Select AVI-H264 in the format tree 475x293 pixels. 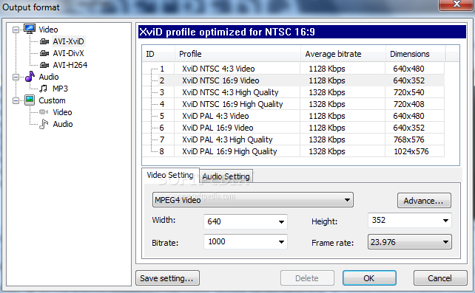[x=70, y=65]
